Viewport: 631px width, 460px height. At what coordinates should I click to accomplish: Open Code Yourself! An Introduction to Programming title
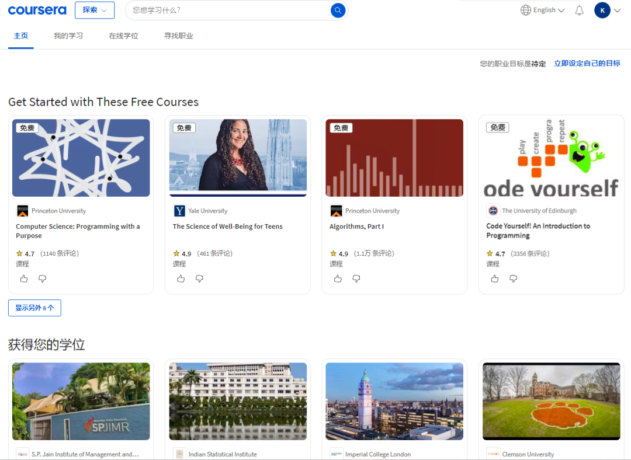538,231
